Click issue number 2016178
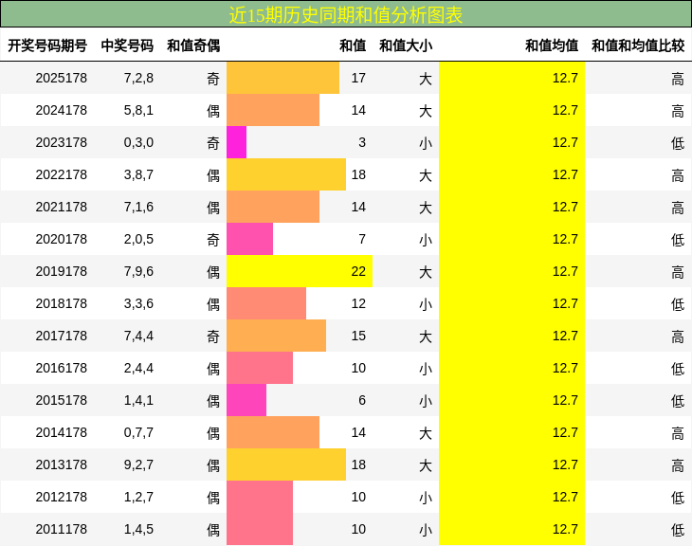The height and width of the screenshot is (546, 692). (x=62, y=368)
